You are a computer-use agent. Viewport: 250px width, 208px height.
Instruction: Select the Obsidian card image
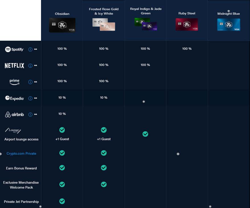coord(62,25)
